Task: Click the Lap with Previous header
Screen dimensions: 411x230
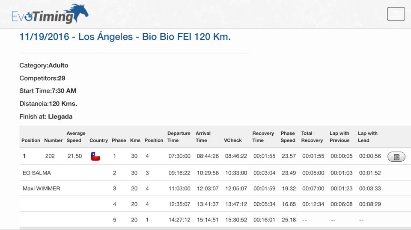Action: 340,137
